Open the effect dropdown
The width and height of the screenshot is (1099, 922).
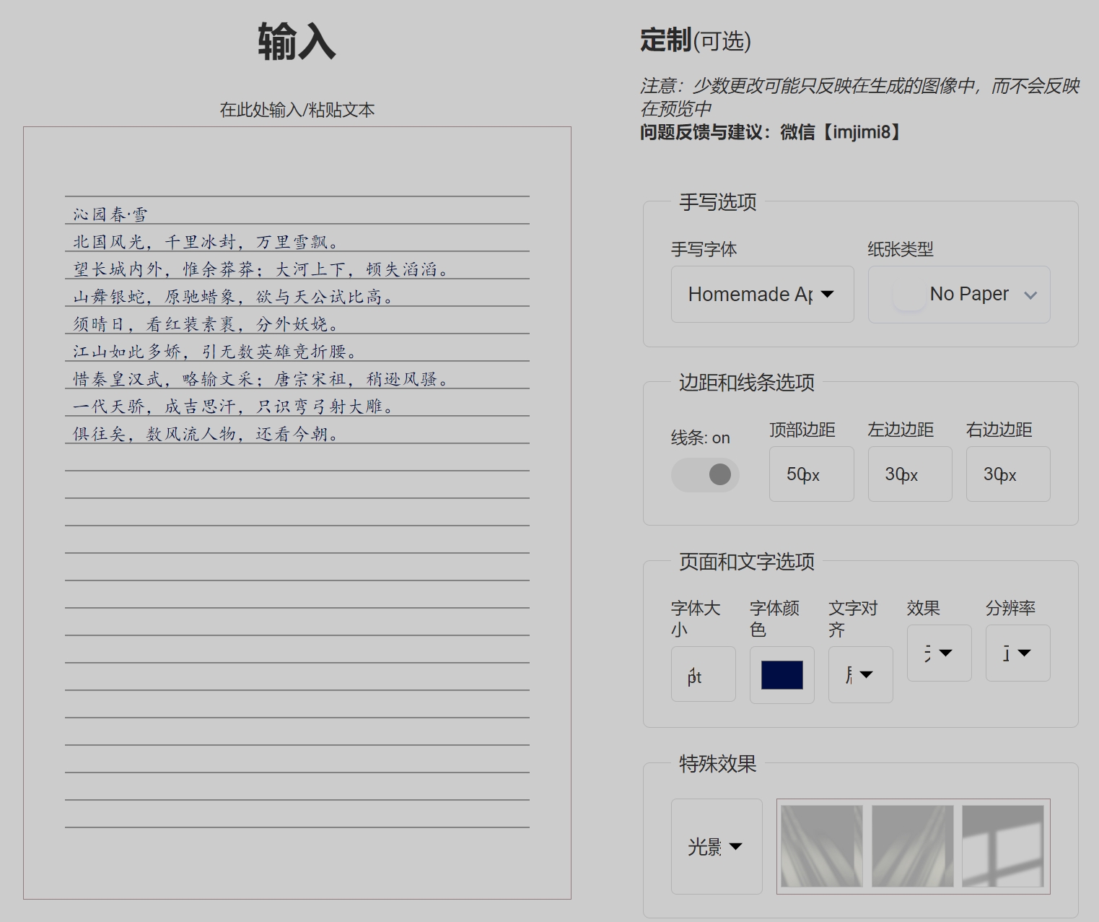click(940, 653)
